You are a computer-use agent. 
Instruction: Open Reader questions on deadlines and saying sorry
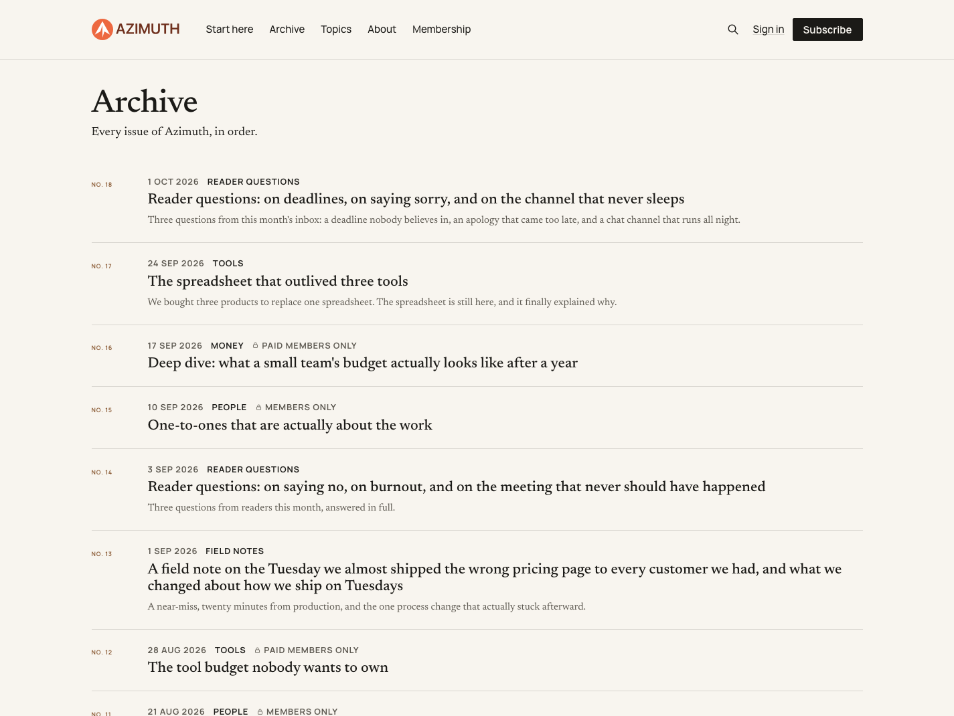416,199
